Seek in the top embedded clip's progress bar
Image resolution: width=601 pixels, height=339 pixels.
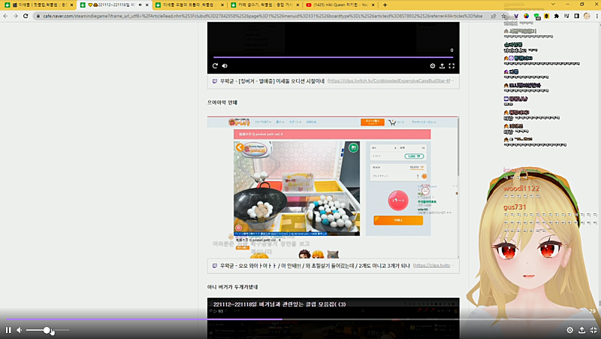tap(333, 57)
